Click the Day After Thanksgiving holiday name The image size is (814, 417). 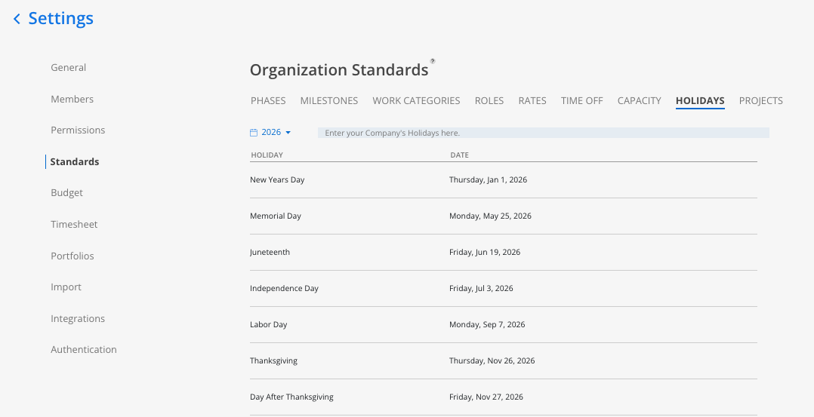(291, 397)
